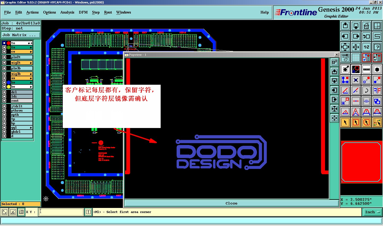Click the blue color dot for layer bs
This screenshot has height=226, width=383.
[x=9, y=82]
